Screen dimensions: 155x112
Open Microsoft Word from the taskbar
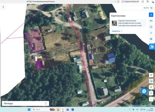pos(73,109)
